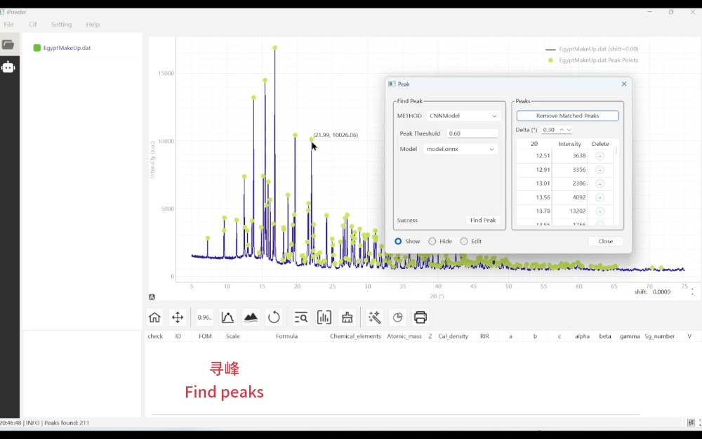Click the mountain background icon
Viewport: 702px width, 439px height.
coord(251,317)
